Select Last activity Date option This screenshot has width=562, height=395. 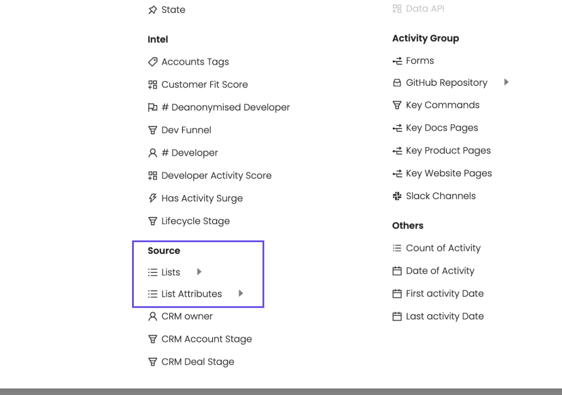point(445,316)
